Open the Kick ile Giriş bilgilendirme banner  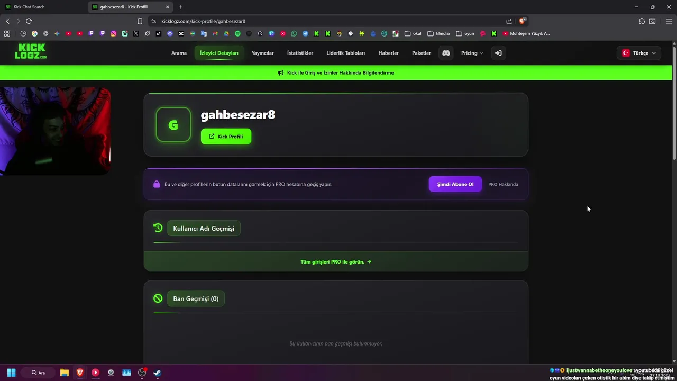[336, 72]
